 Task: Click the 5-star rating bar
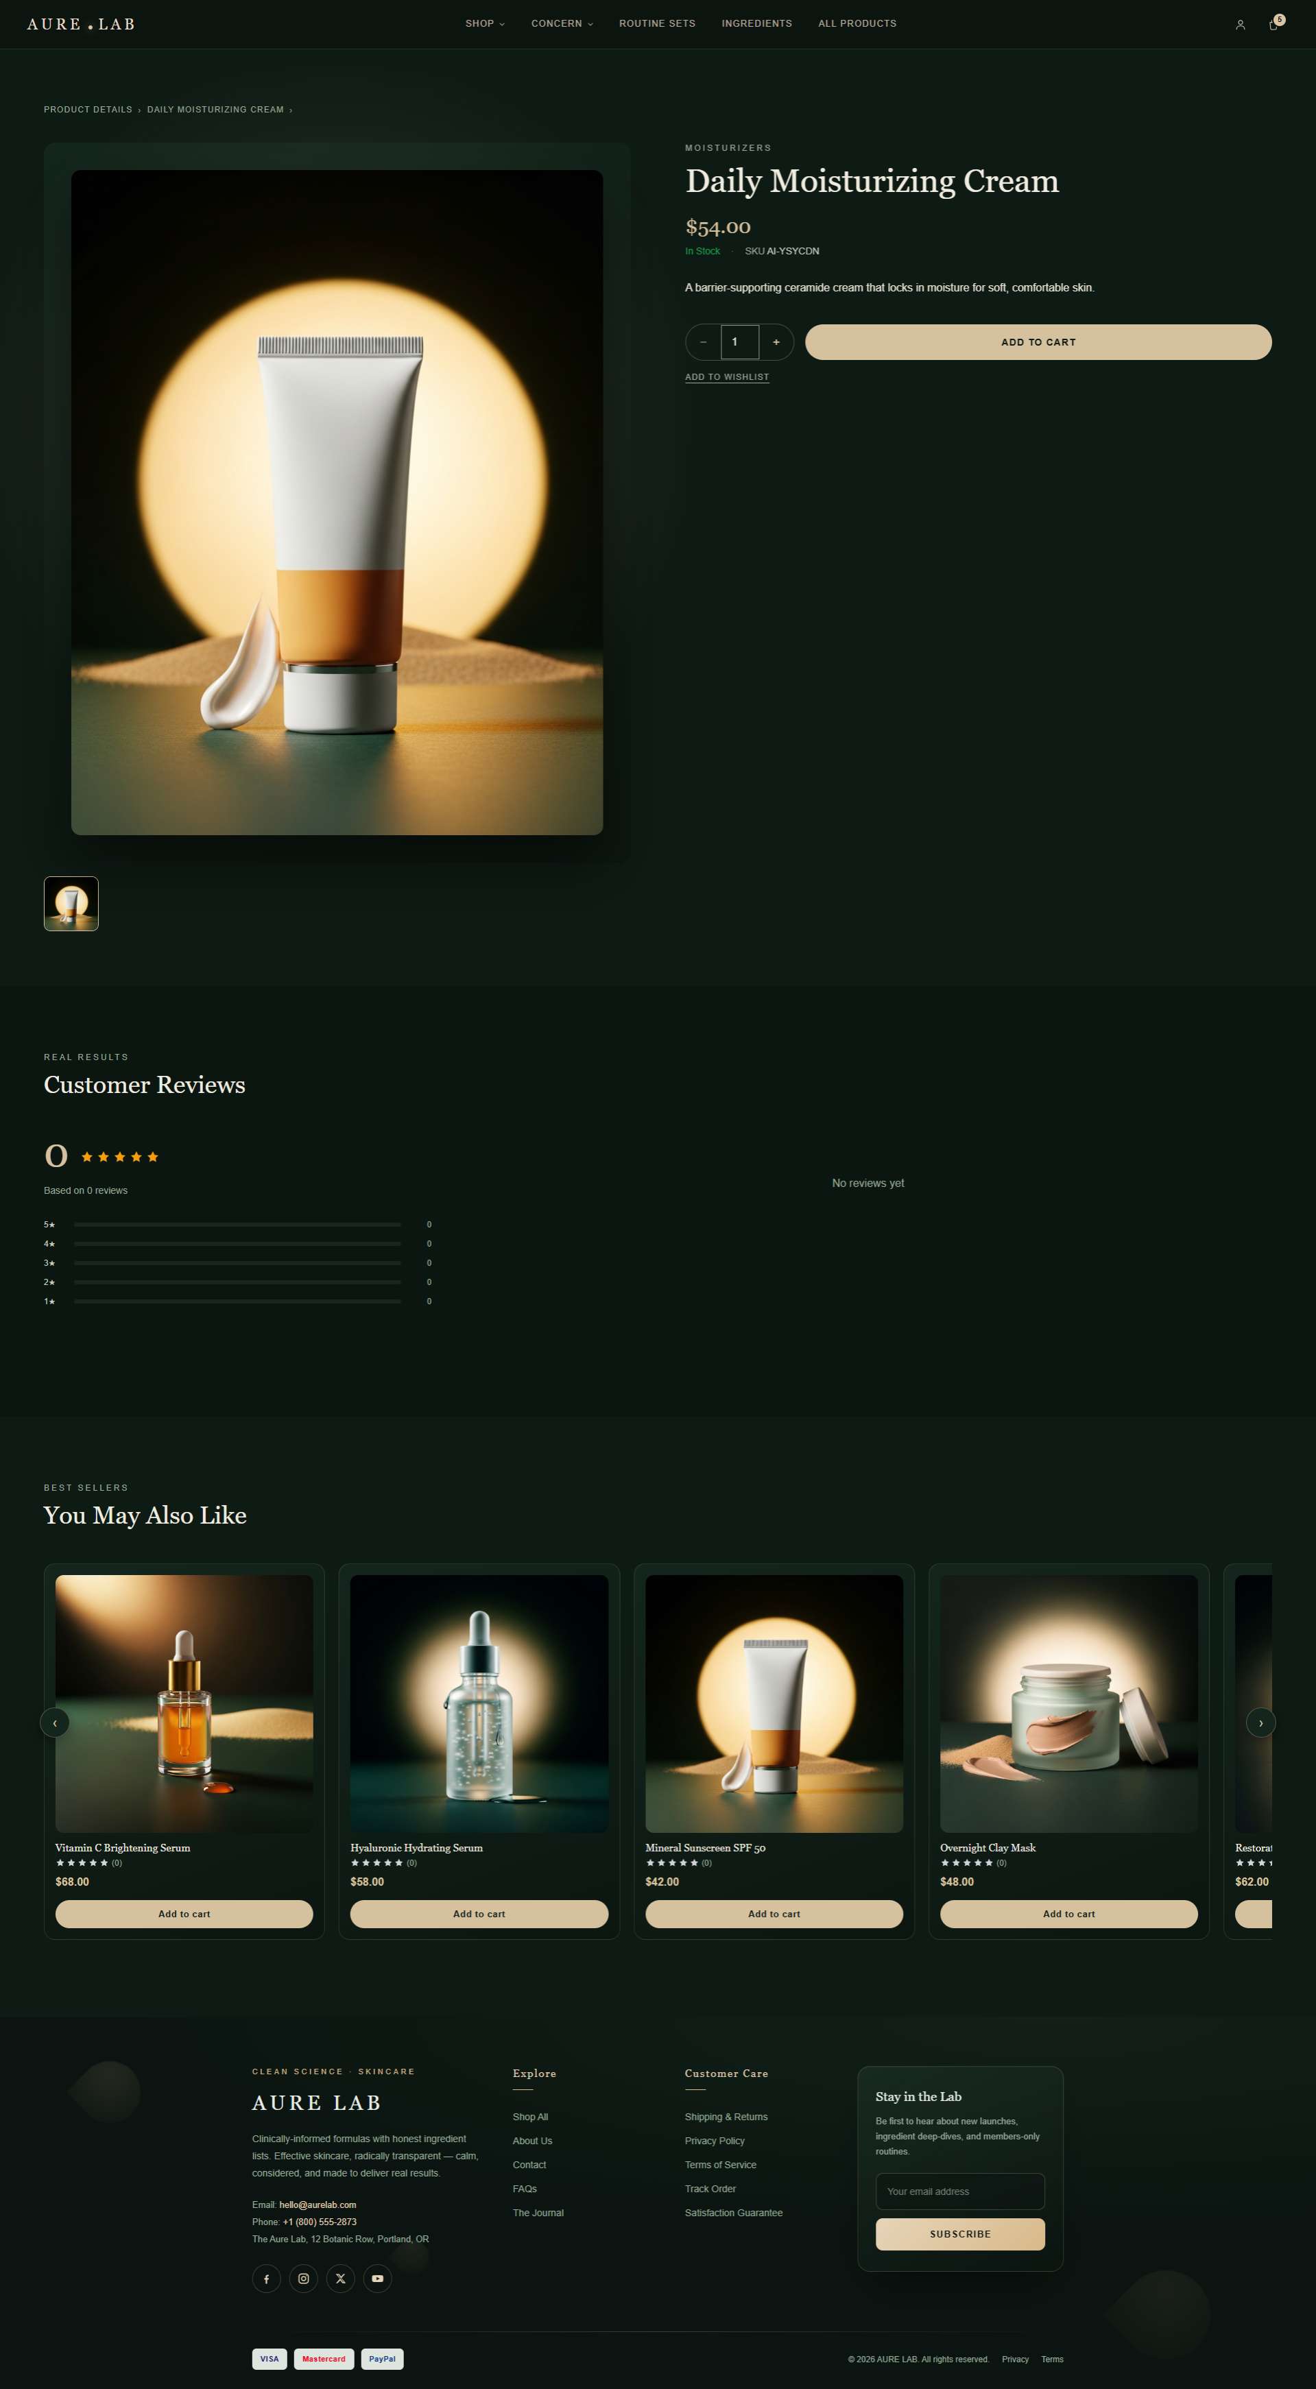[237, 1224]
